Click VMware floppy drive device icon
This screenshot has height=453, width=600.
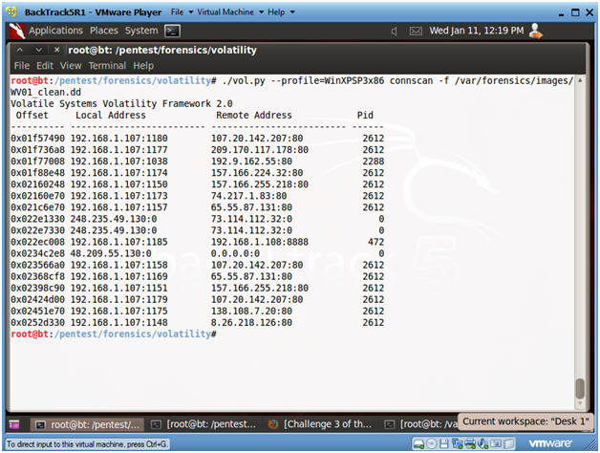[x=444, y=443]
